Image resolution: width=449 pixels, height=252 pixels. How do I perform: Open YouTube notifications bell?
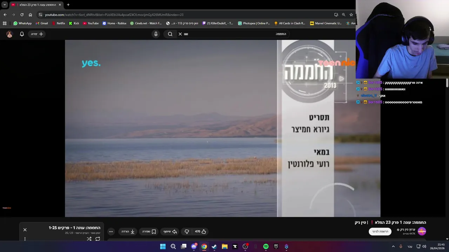click(22, 34)
